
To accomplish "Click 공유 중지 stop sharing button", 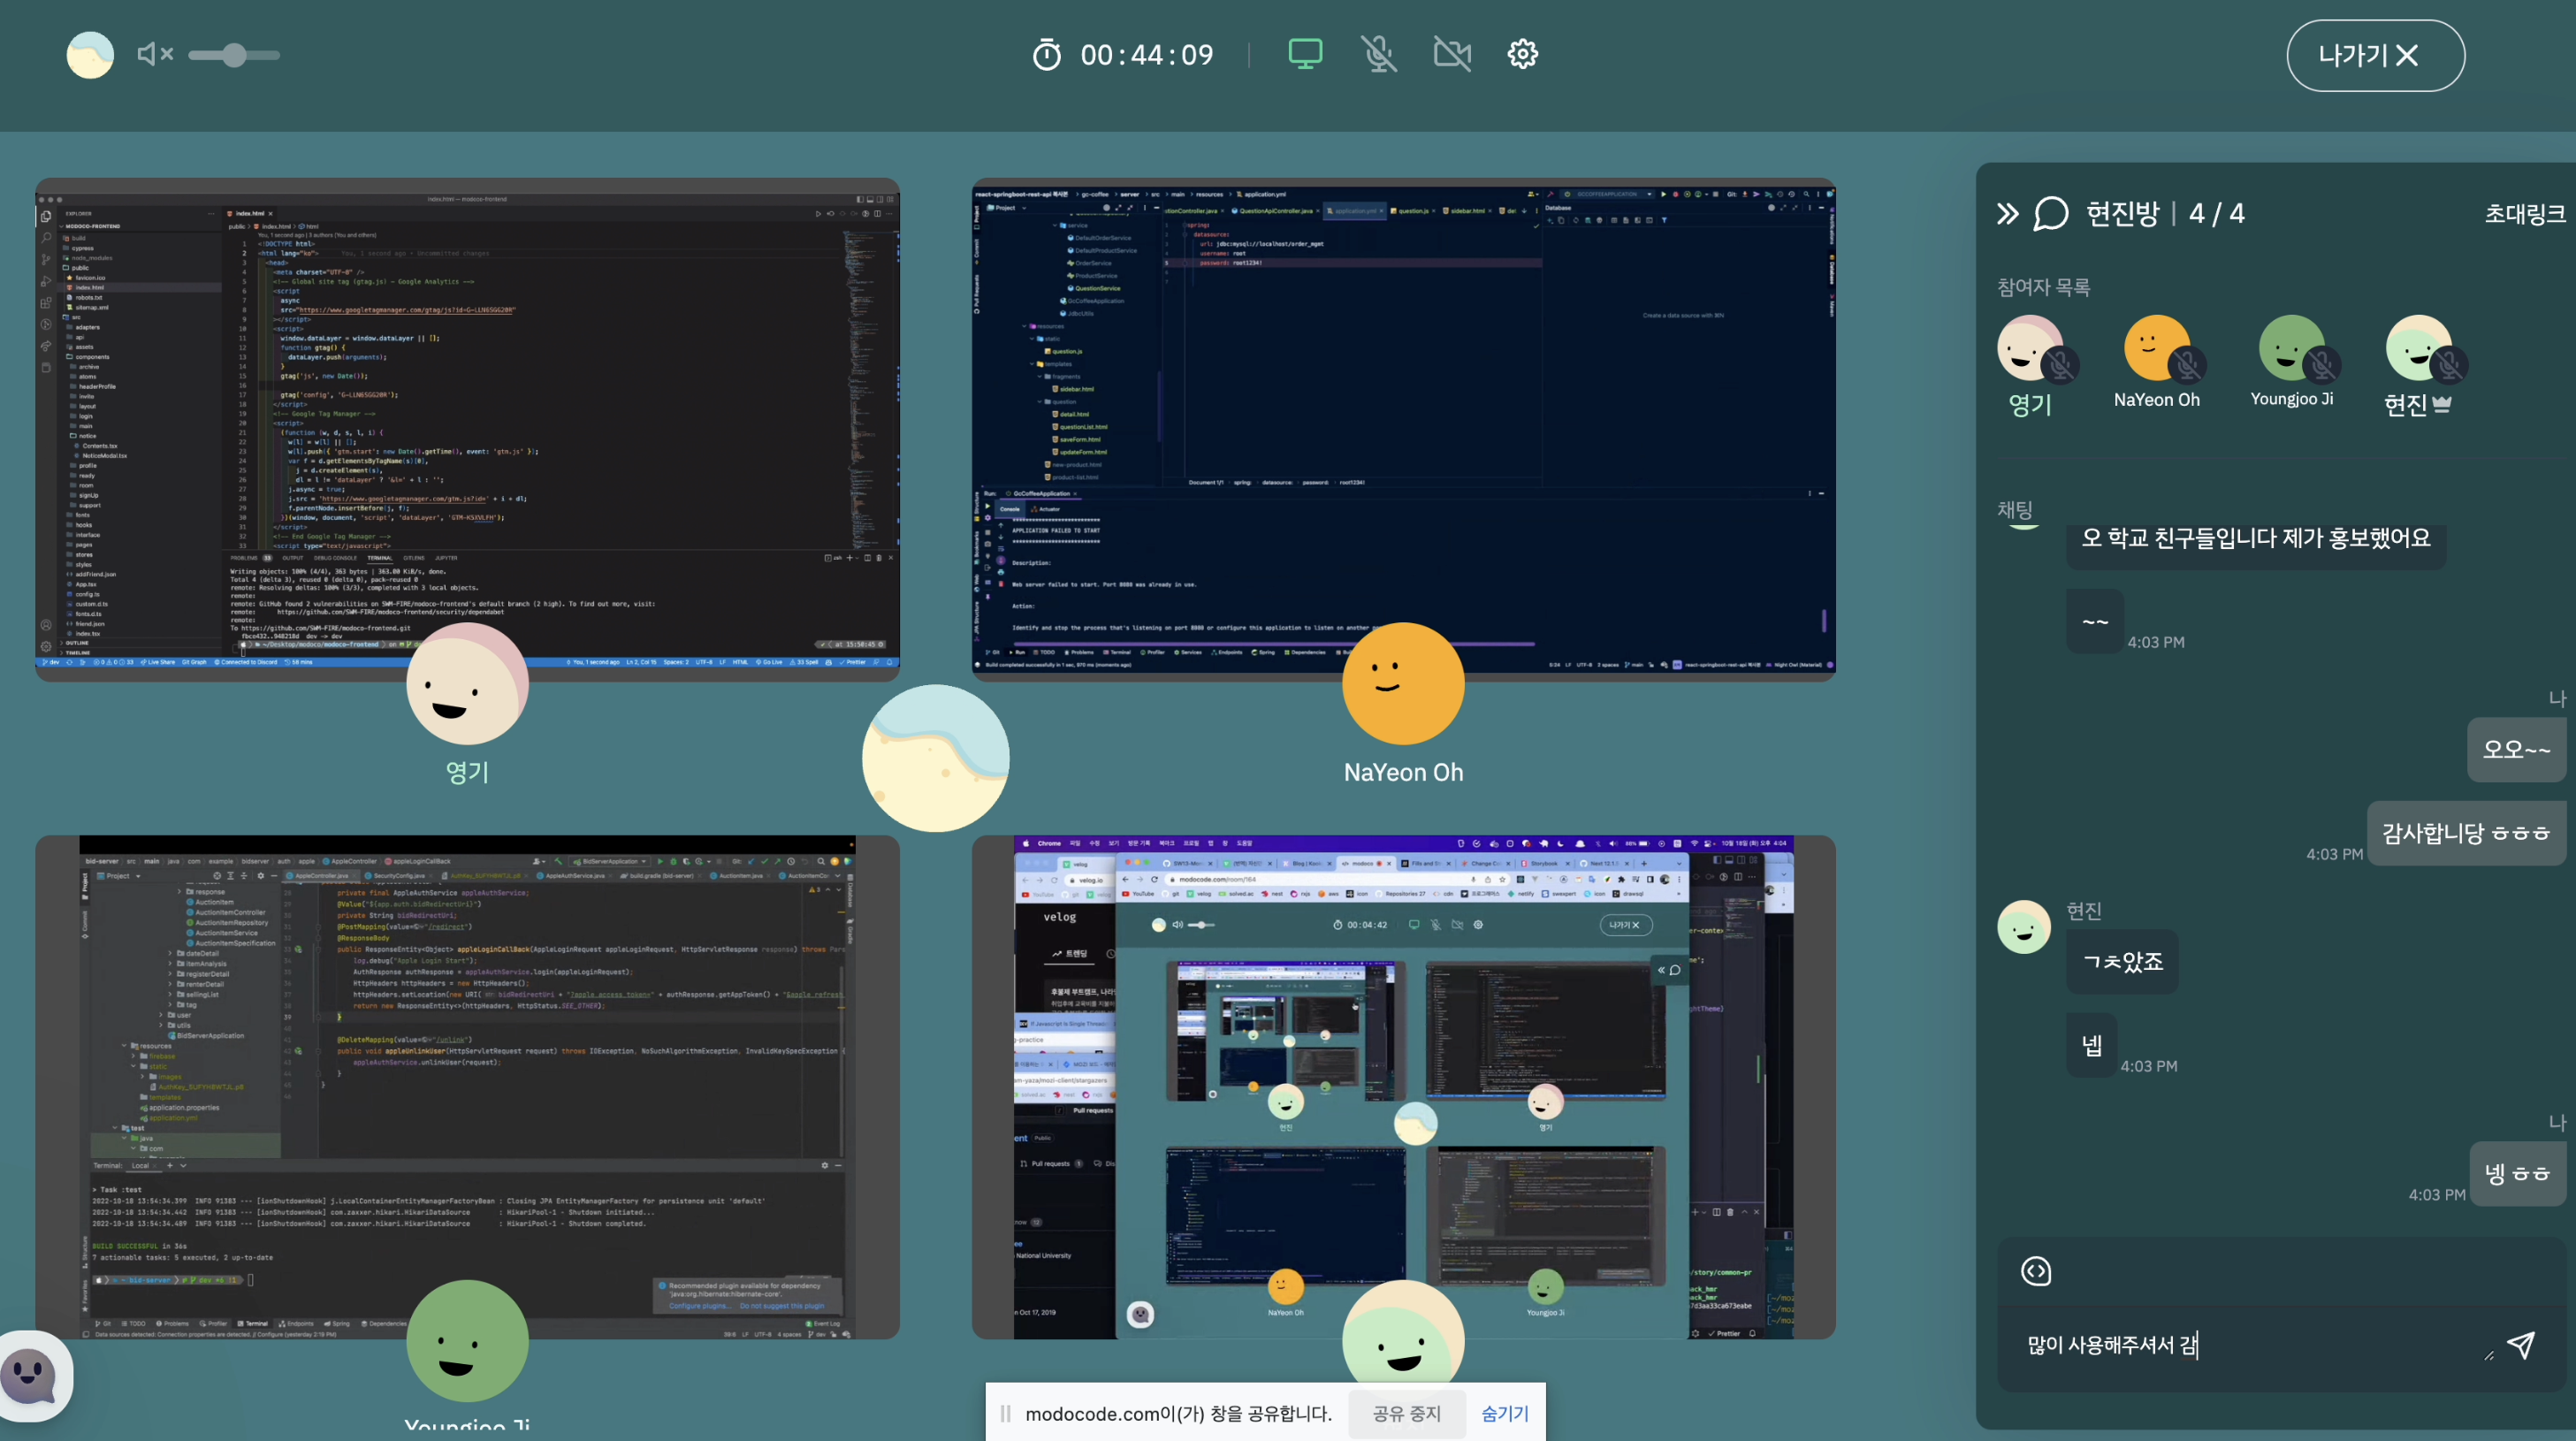I will (x=1406, y=1413).
